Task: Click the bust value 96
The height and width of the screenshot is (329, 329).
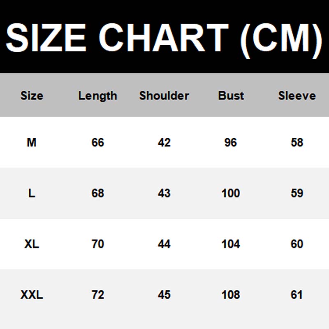Action: click(x=231, y=143)
